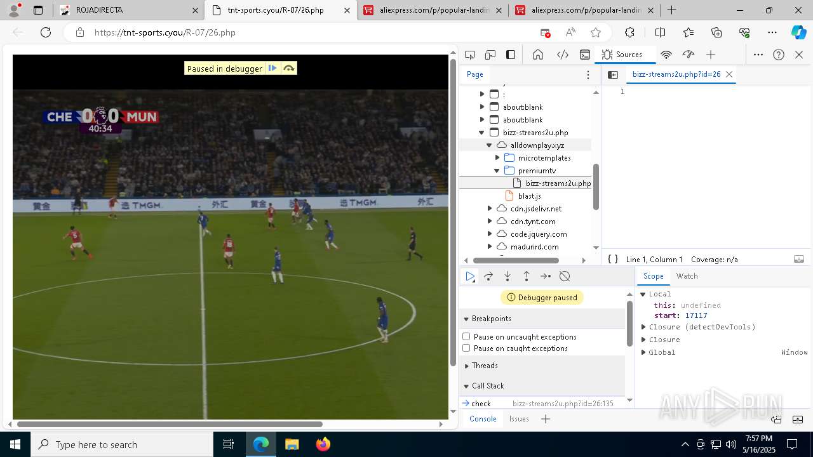This screenshot has height=457, width=813.
Task: Open Copilot sidebar icon
Action: pyautogui.click(x=798, y=32)
